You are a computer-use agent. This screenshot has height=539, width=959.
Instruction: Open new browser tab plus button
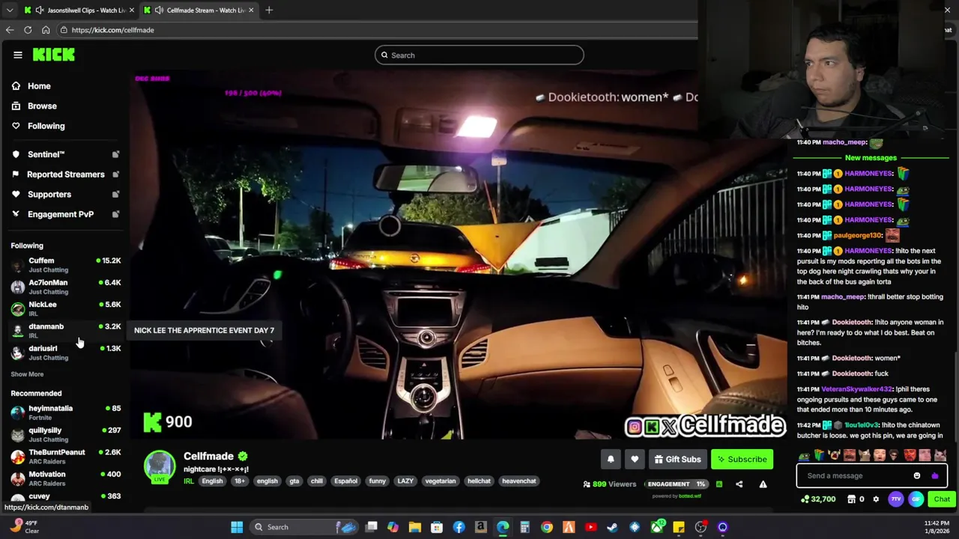coord(269,10)
